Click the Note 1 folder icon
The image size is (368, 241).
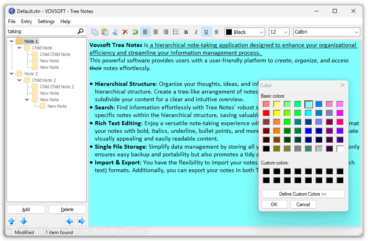[x=19, y=41]
